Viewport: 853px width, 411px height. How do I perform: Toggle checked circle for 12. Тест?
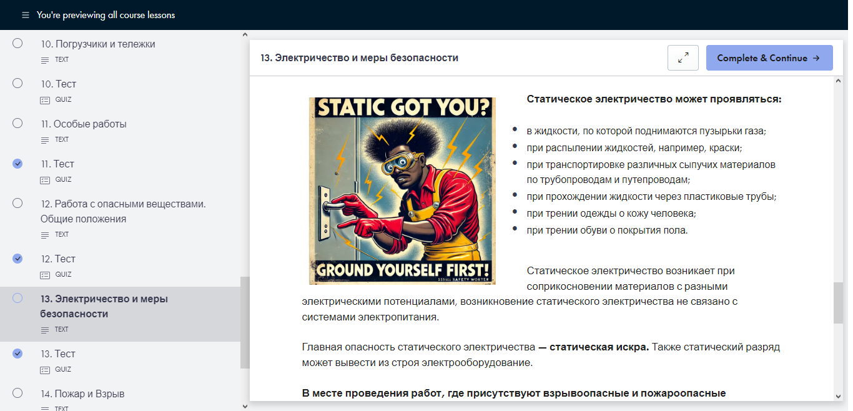click(17, 258)
